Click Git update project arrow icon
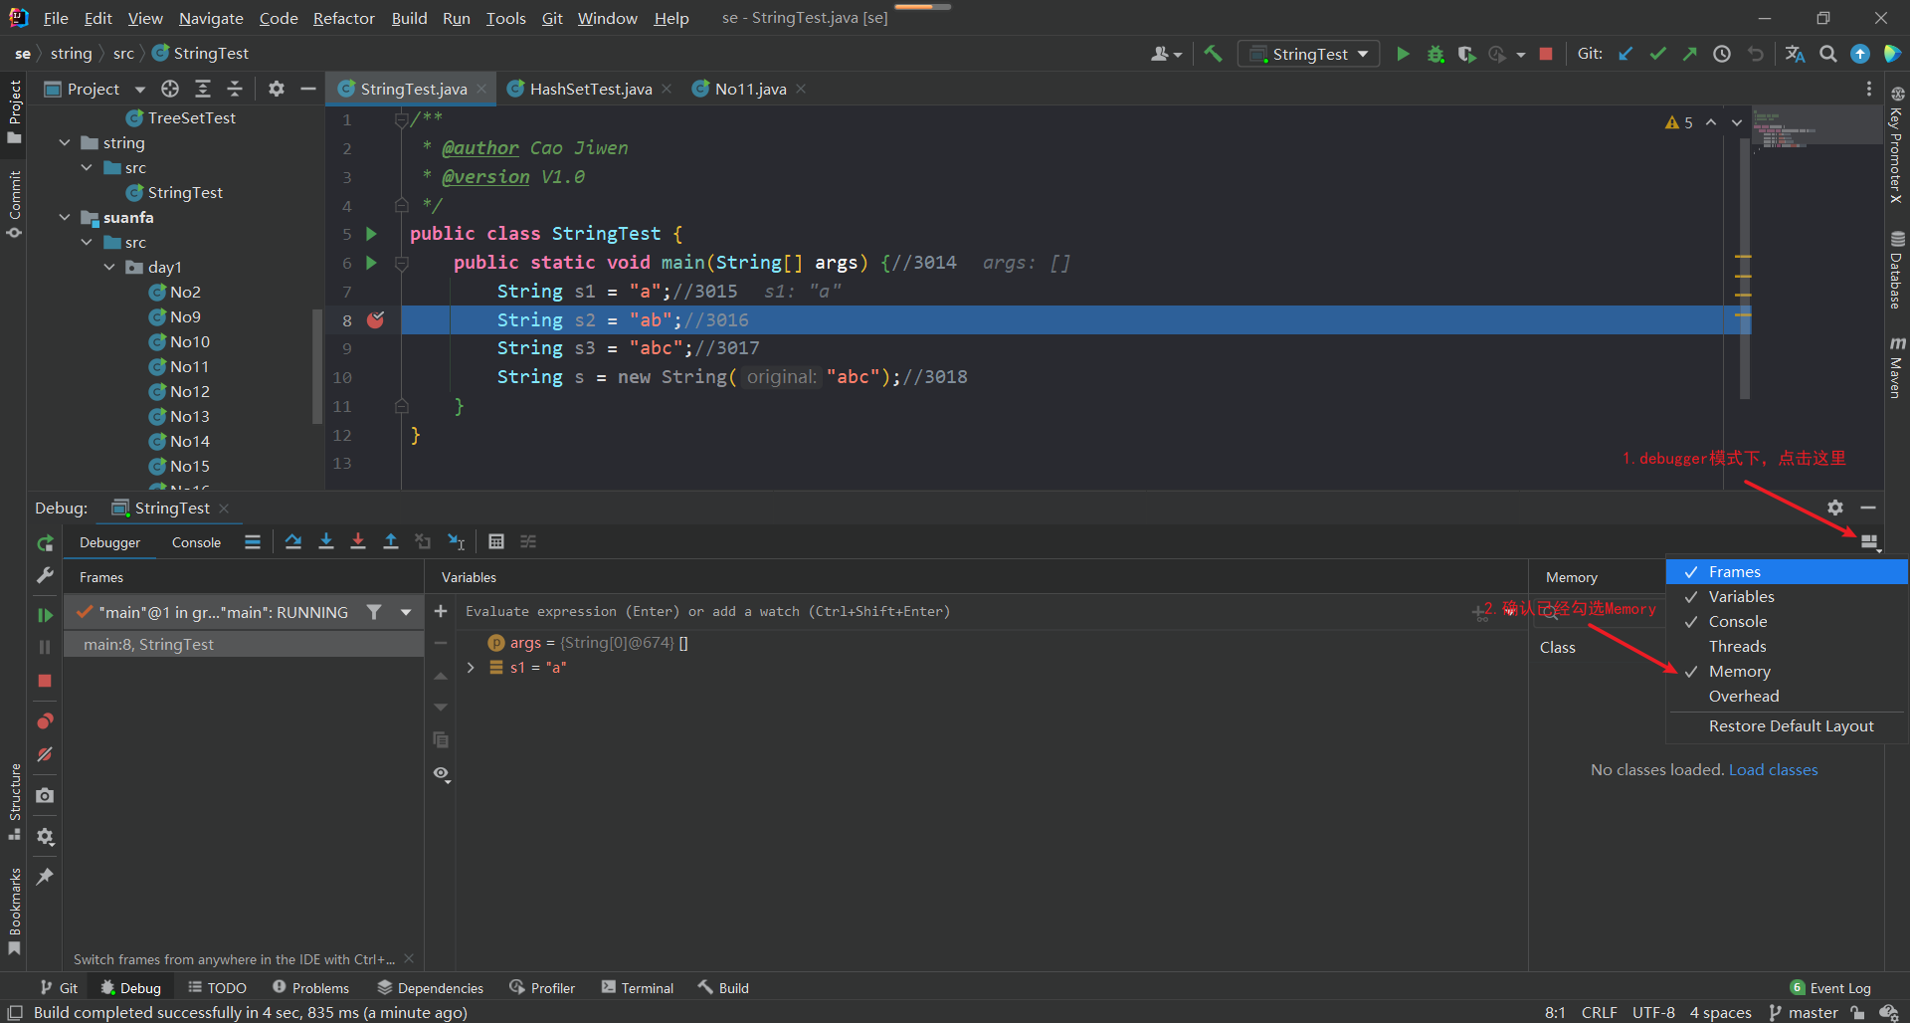 tap(1625, 54)
